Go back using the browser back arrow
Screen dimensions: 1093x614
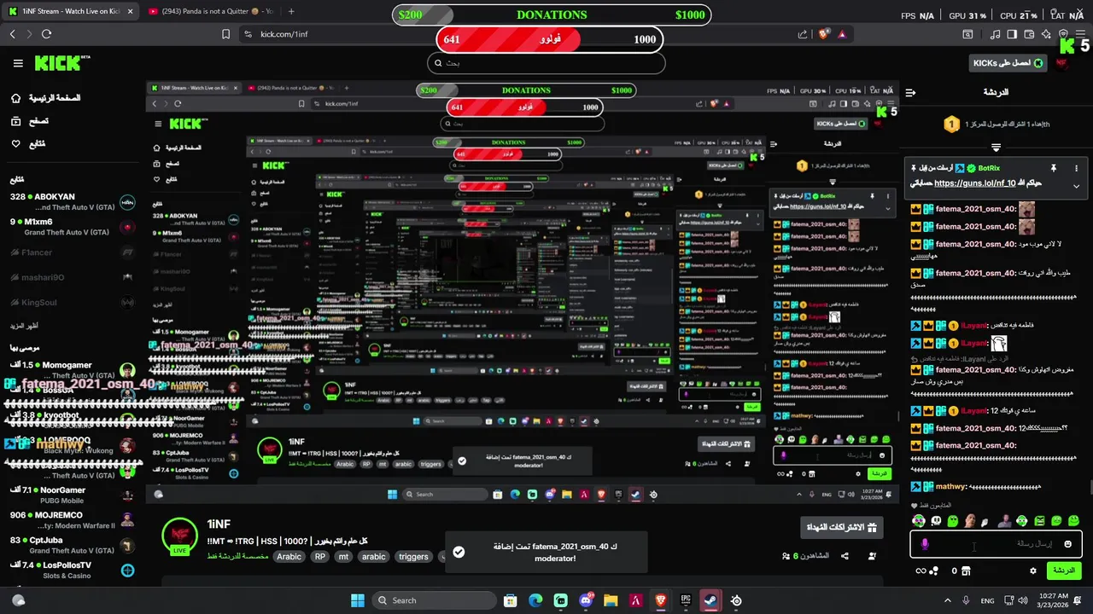pyautogui.click(x=13, y=34)
